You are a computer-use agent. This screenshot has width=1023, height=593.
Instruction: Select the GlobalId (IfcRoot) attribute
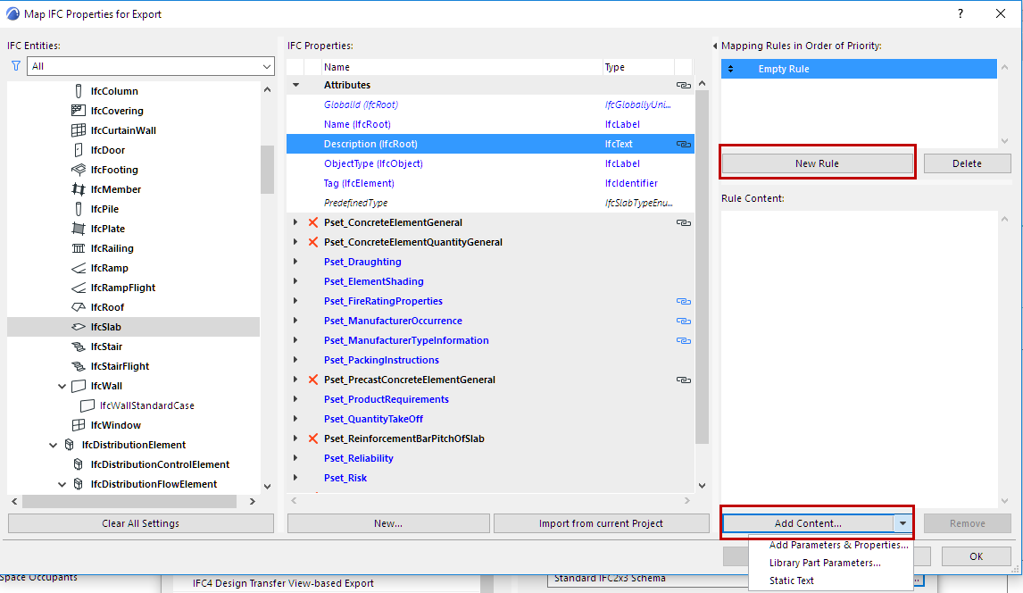[361, 104]
